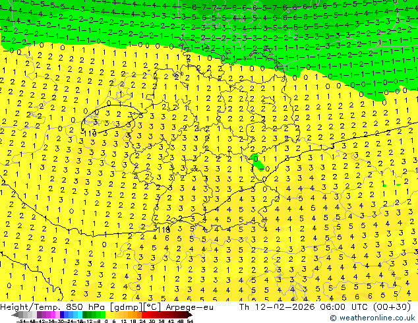The width and height of the screenshot is (418, 323).
Task: Click the "[°C]" unit label
Action: [x=152, y=307]
